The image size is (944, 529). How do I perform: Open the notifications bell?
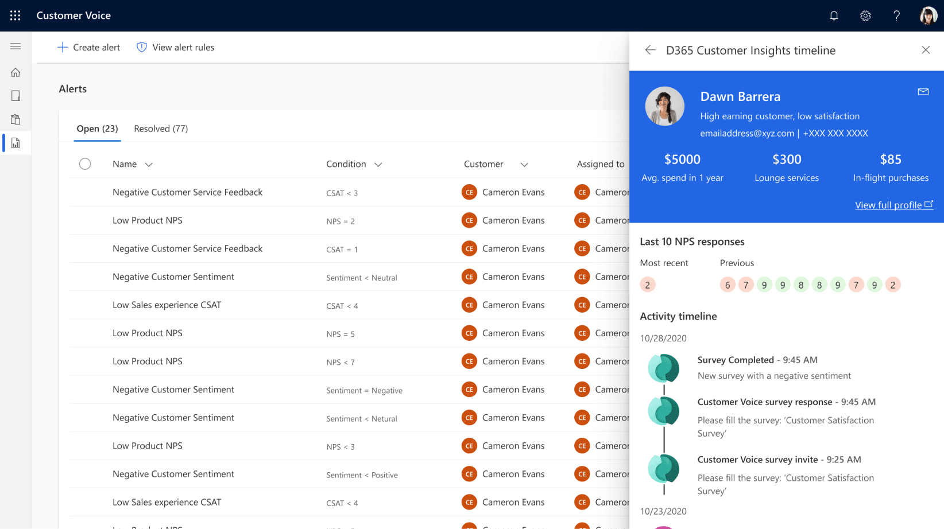pyautogui.click(x=834, y=15)
